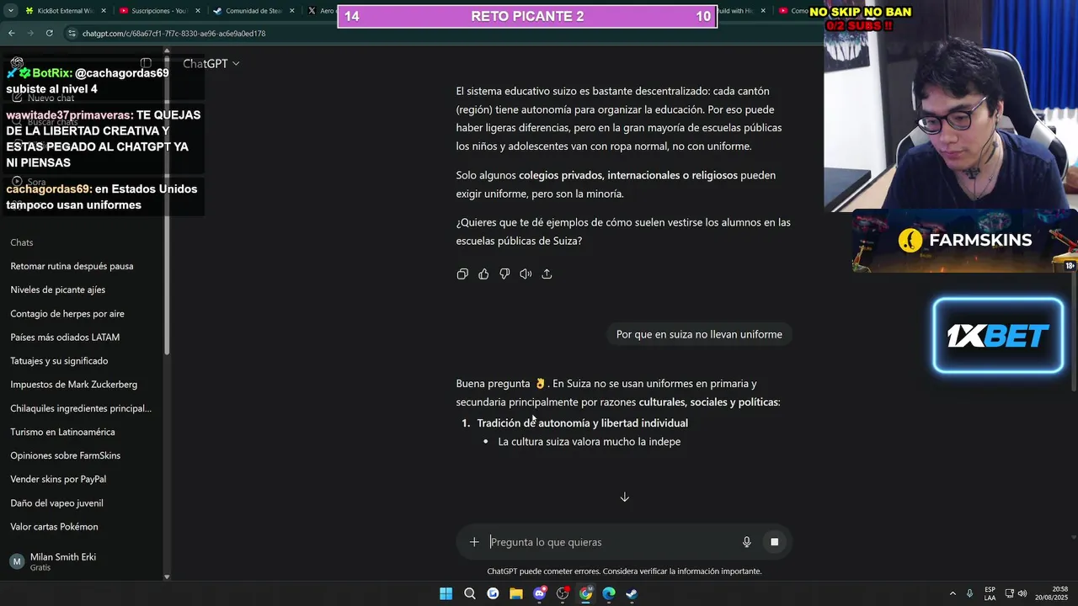Open chat 'Impuestos de Mark Zuckerberg'
Image resolution: width=1078 pixels, height=606 pixels.
tap(83, 384)
